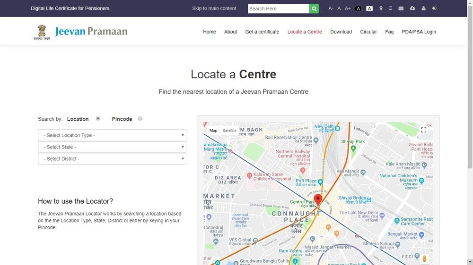Open the Select District dropdown

[x=112, y=159]
